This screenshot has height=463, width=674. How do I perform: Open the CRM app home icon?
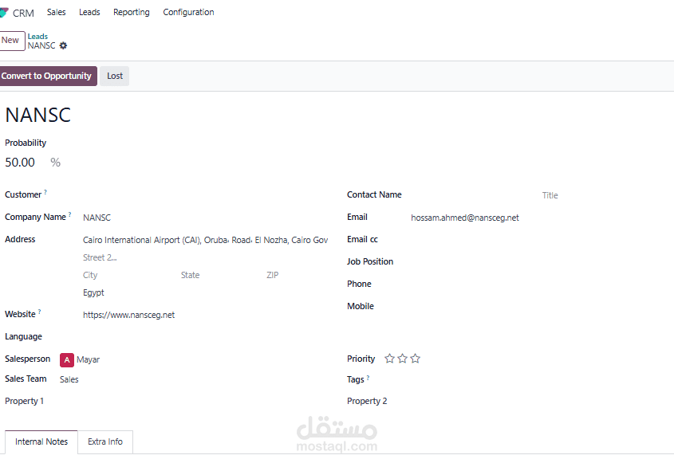click(4, 13)
